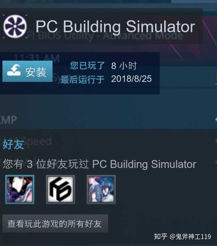Click the 8 小时 playtime value
217x246 pixels.
124,66
